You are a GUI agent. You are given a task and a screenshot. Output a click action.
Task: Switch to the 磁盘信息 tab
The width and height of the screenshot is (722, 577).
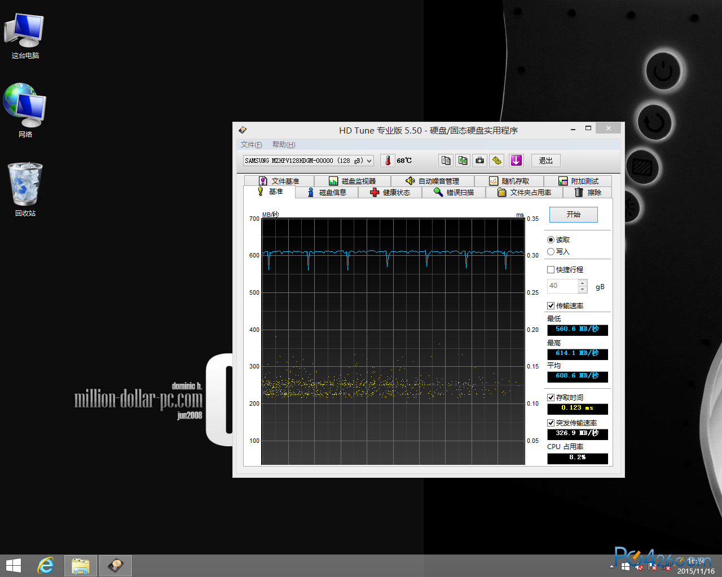pos(327,193)
